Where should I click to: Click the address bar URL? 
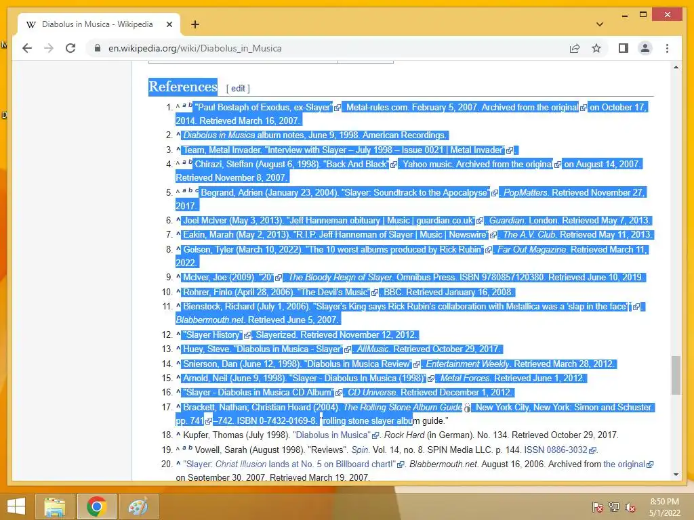pyautogui.click(x=195, y=48)
